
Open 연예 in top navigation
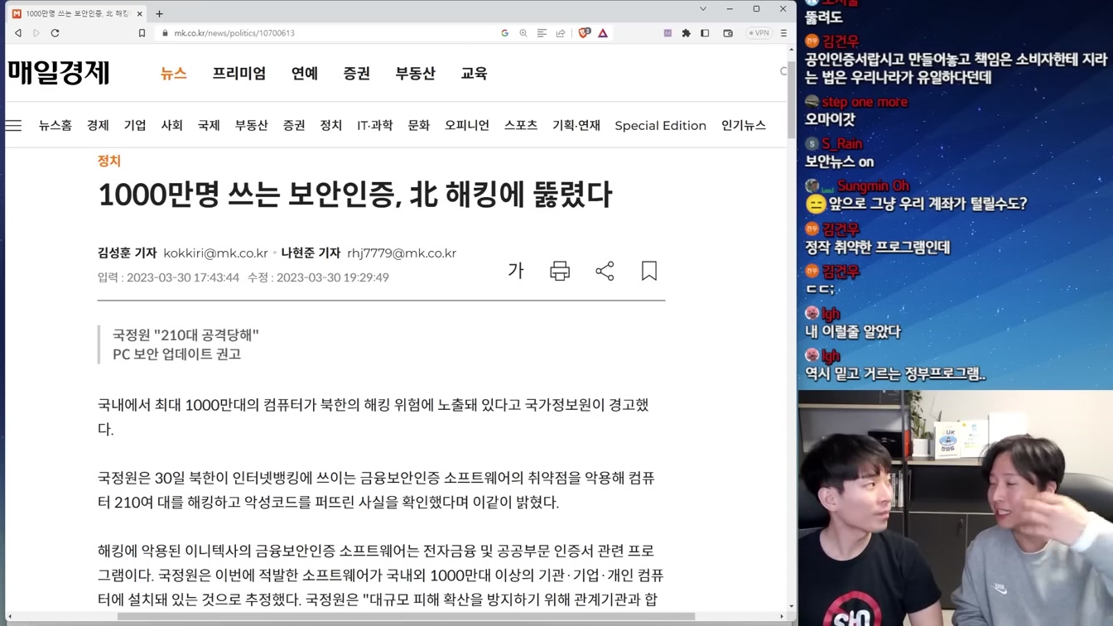pos(305,73)
